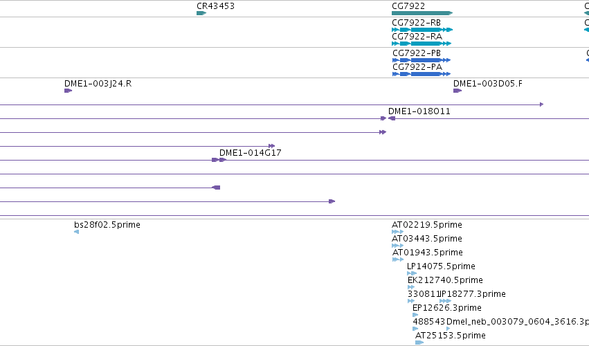Viewport: 589px width, 346px height.
Task: Click the CG7922 gene bar glyph
Action: pos(422,13)
